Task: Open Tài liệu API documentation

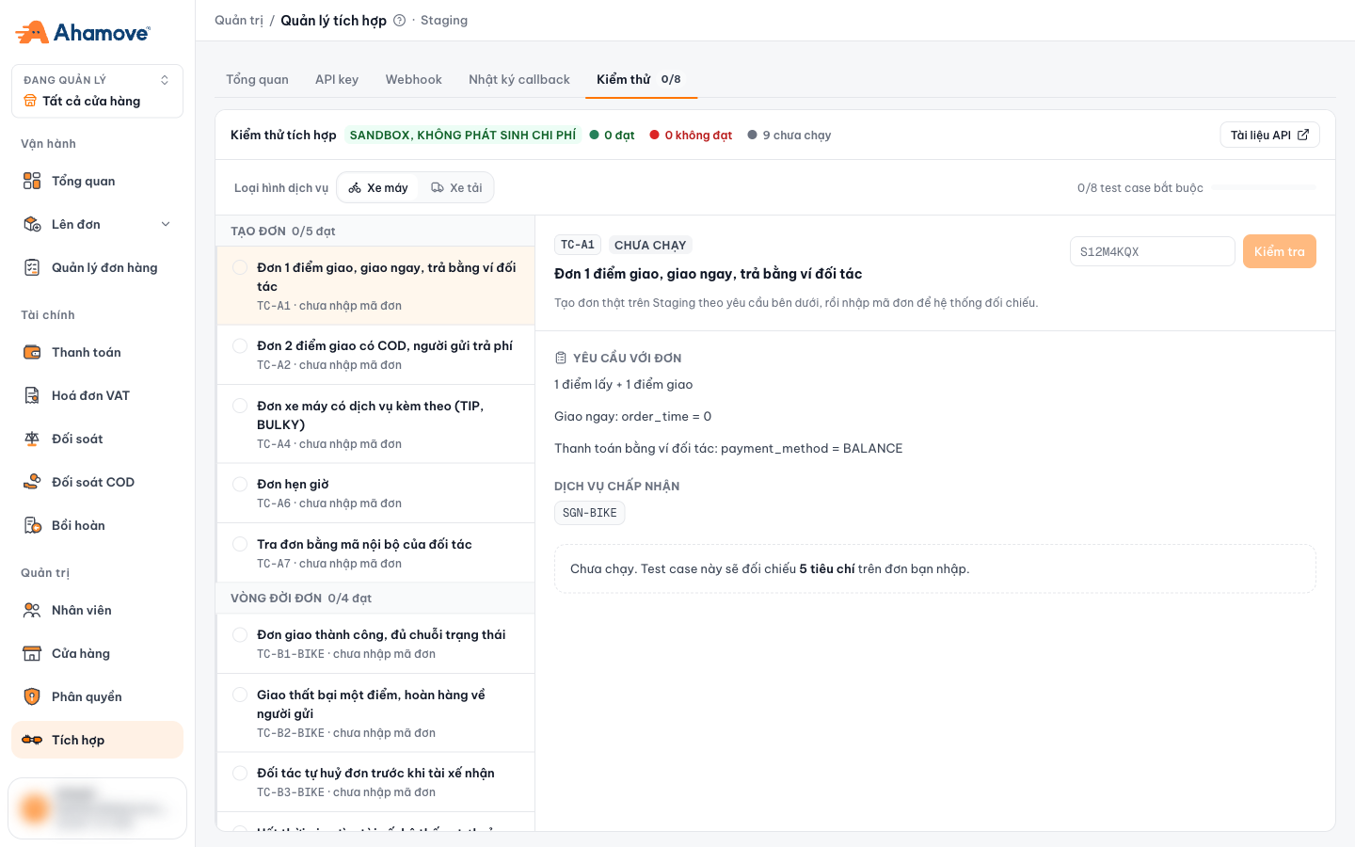Action: click(x=1269, y=135)
